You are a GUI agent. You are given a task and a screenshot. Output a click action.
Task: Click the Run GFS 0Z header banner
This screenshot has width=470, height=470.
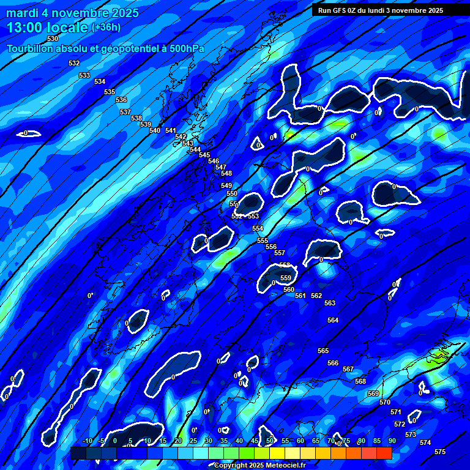pos(381,10)
